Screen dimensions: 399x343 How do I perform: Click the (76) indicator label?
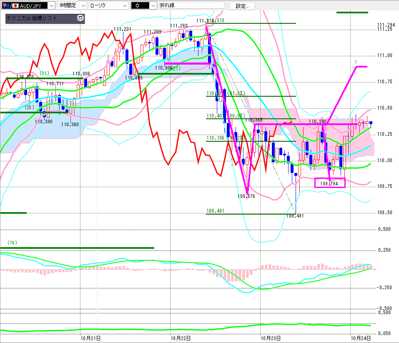[x=12, y=243]
